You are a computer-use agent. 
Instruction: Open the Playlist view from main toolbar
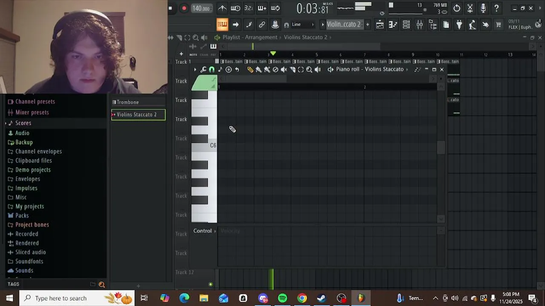[379, 25]
